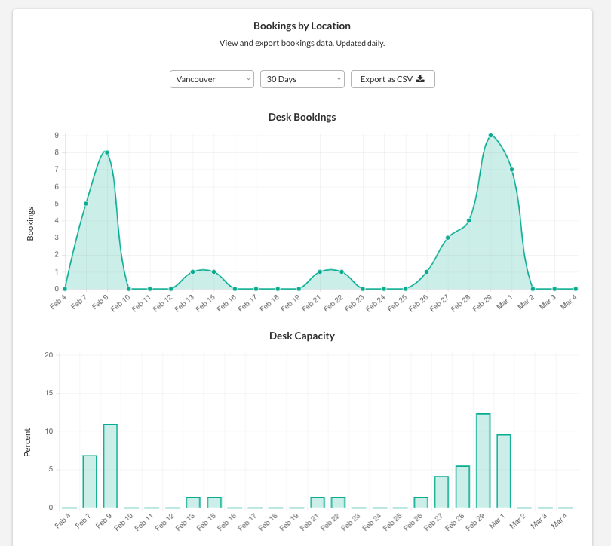This screenshot has width=611, height=546.
Task: Select the Feb 29 peak point in Desk Bookings
Action: 490,136
